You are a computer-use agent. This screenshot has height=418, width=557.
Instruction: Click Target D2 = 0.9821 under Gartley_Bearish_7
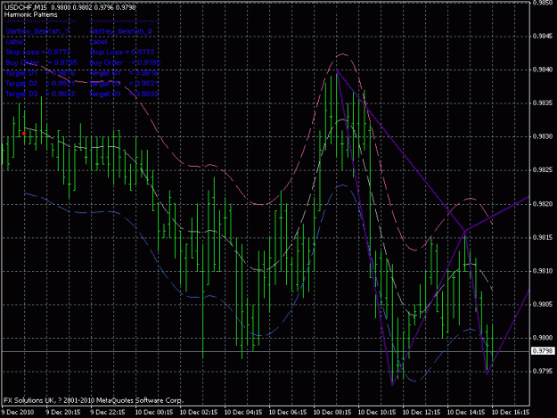[40, 84]
